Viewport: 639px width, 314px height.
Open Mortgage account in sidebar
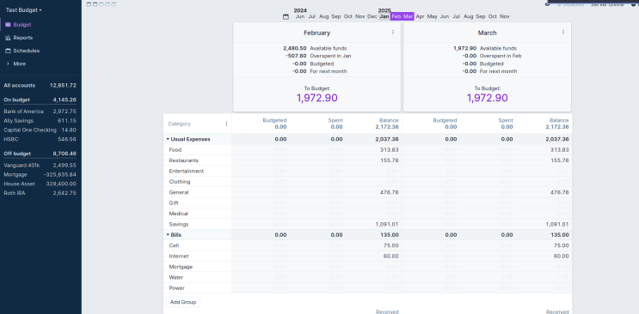(x=40, y=174)
